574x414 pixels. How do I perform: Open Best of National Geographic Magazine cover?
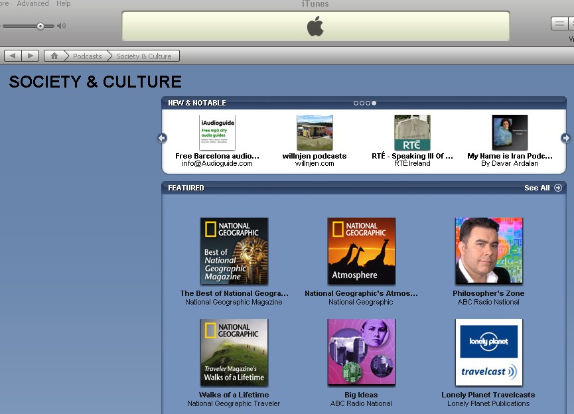coord(234,251)
